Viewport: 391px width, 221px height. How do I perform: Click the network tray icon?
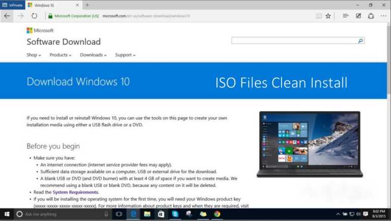tap(352, 214)
